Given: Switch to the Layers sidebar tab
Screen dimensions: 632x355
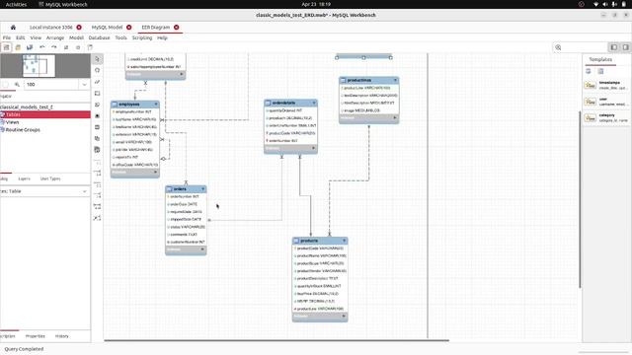Looking at the screenshot, I should point(24,178).
